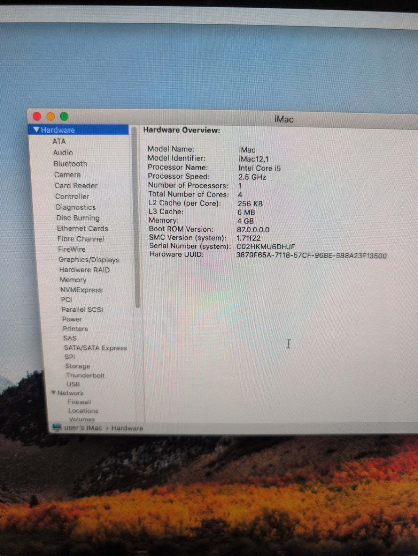418x556 pixels.
Task: Click the Boot ROM Version 87.0.0.0.0
Action: [253, 230]
